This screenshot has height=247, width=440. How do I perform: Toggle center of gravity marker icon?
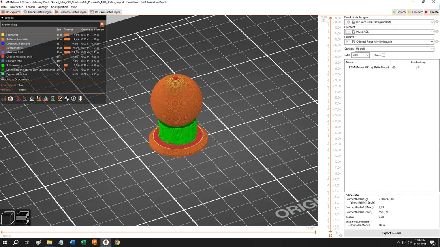pyautogui.click(x=67, y=99)
